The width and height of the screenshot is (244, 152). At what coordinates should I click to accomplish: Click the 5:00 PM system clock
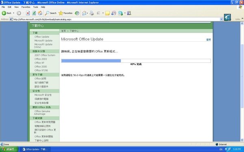tap(237, 149)
